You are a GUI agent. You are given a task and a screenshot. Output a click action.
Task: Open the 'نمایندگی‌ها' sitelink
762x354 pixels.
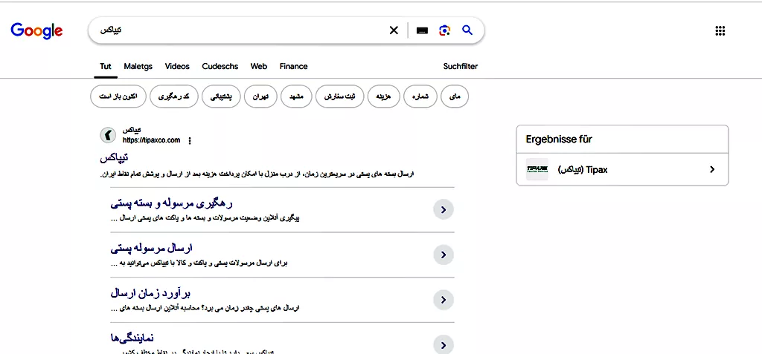(x=132, y=338)
